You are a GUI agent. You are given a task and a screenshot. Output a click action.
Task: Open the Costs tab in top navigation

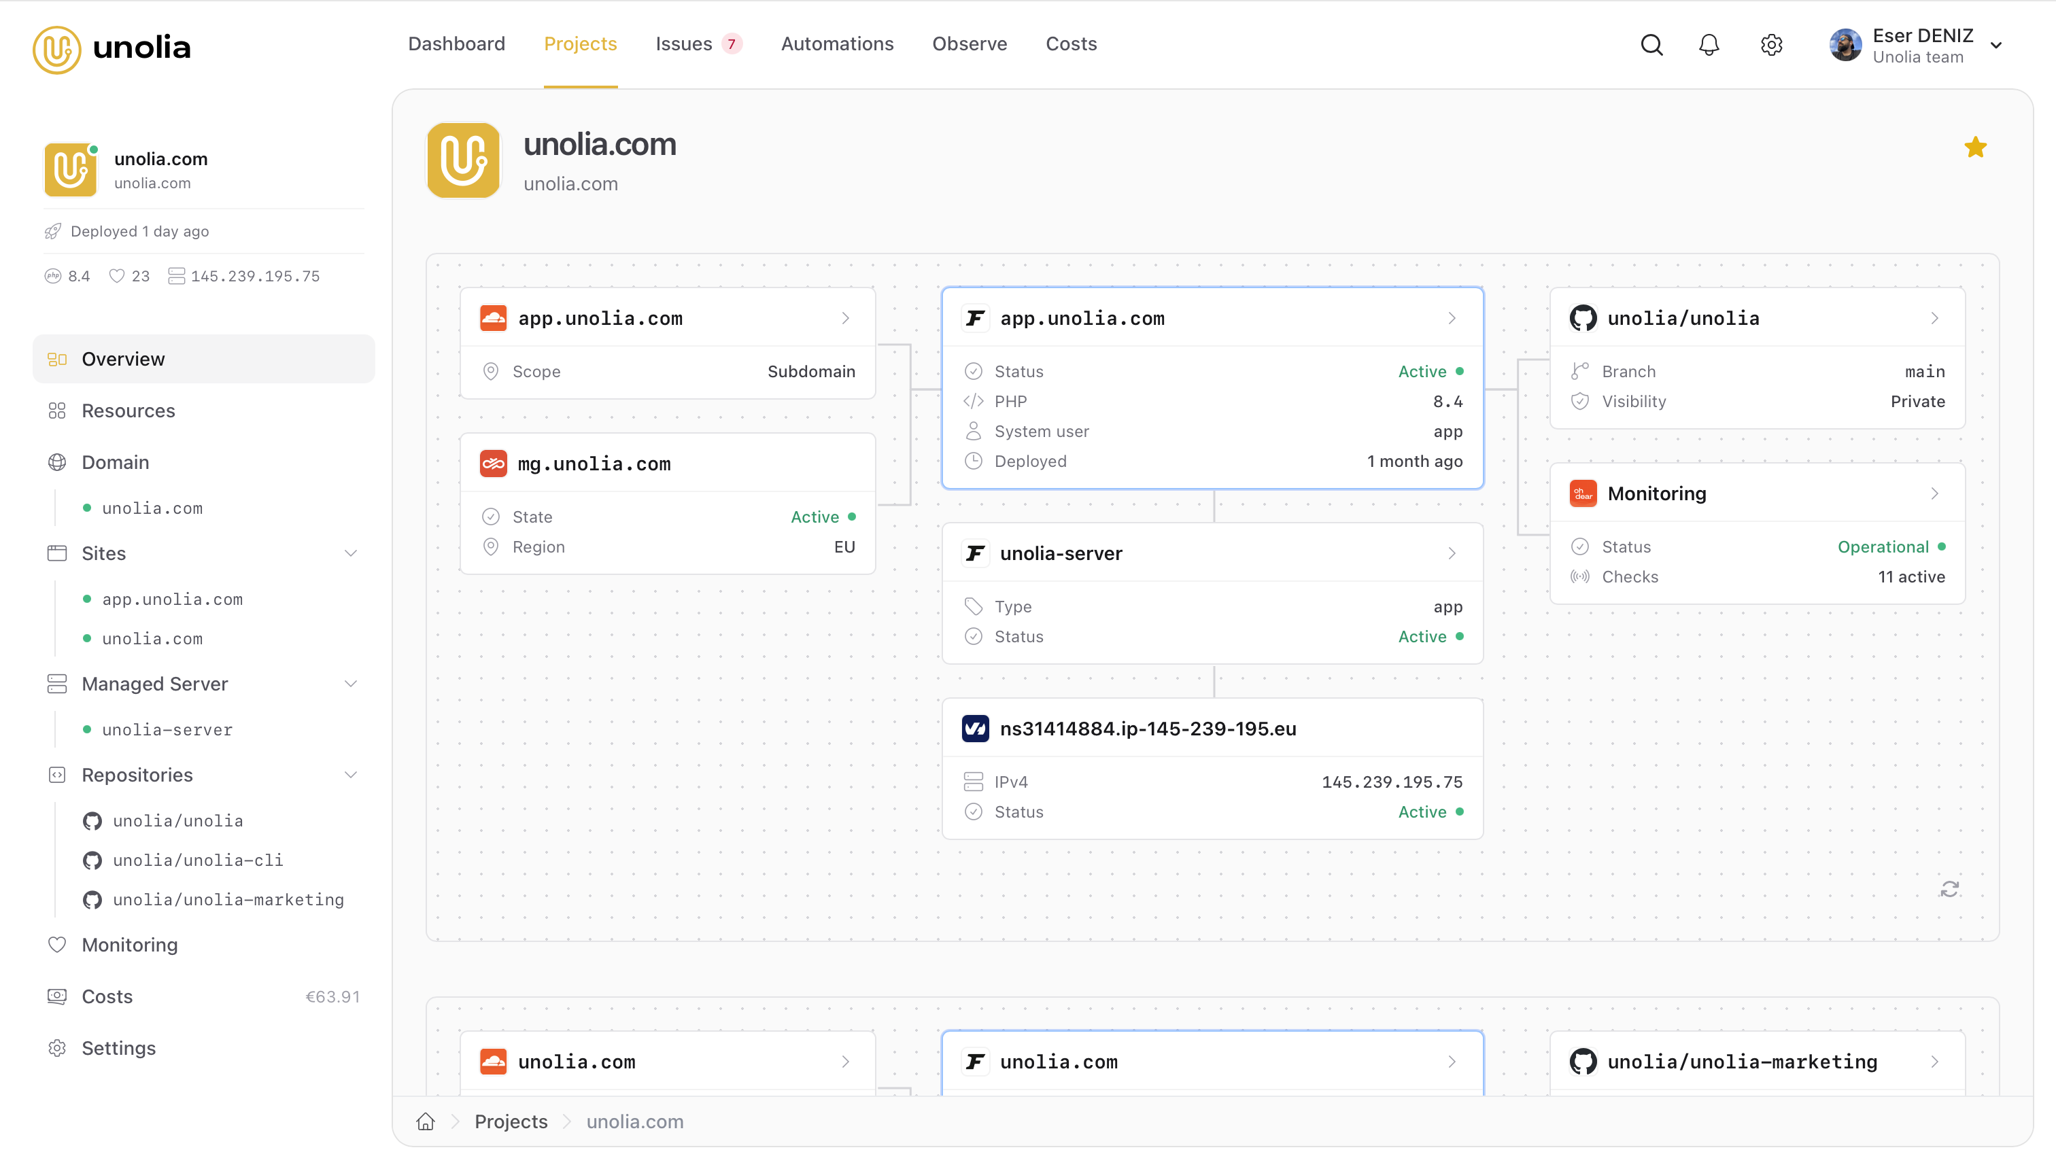point(1072,43)
